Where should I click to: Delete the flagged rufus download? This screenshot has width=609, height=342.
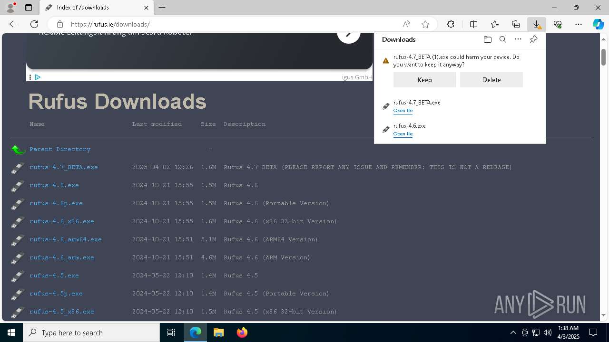491,80
